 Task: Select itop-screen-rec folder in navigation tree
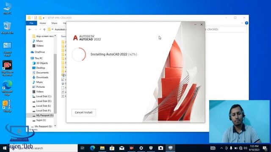coord(43,36)
